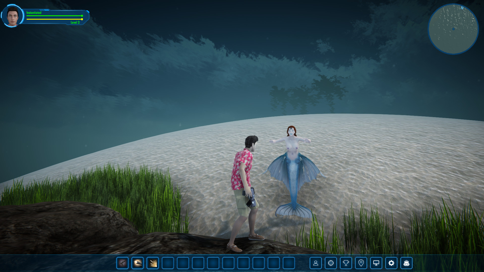This screenshot has height=272, width=484.
Task: Click the last empty hotbar slot
Action: pyautogui.click(x=289, y=263)
